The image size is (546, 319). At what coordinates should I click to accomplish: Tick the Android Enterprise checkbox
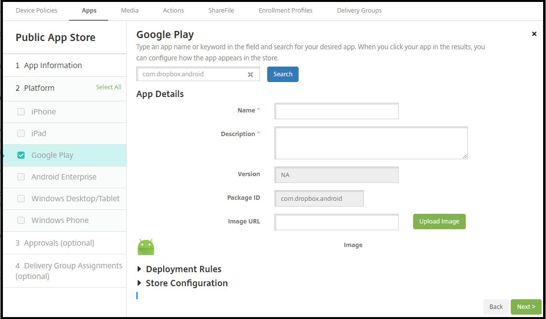point(21,177)
